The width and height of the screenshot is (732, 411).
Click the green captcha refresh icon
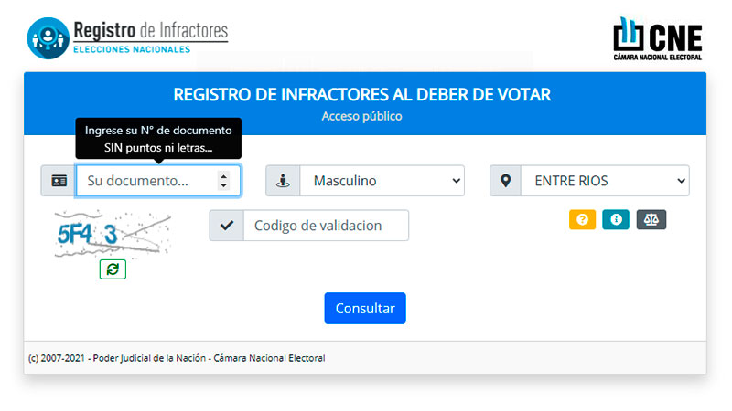[x=113, y=269]
